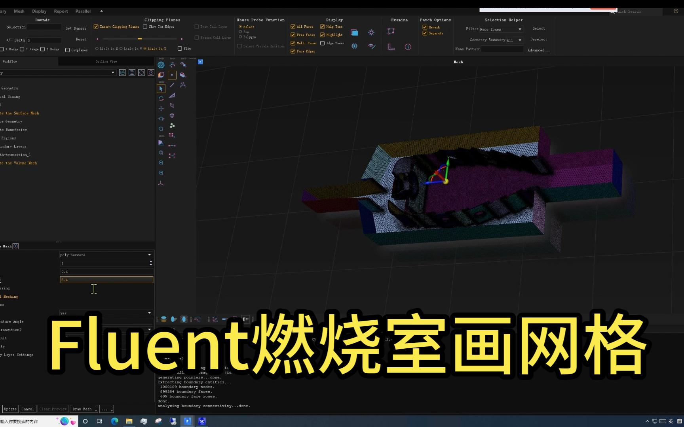Select the zone selection filter parallelogram icon
The width and height of the screenshot is (684, 427).
pos(172,106)
